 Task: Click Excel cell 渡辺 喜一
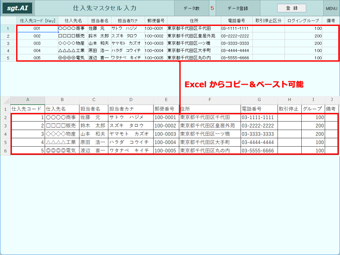[93, 150]
